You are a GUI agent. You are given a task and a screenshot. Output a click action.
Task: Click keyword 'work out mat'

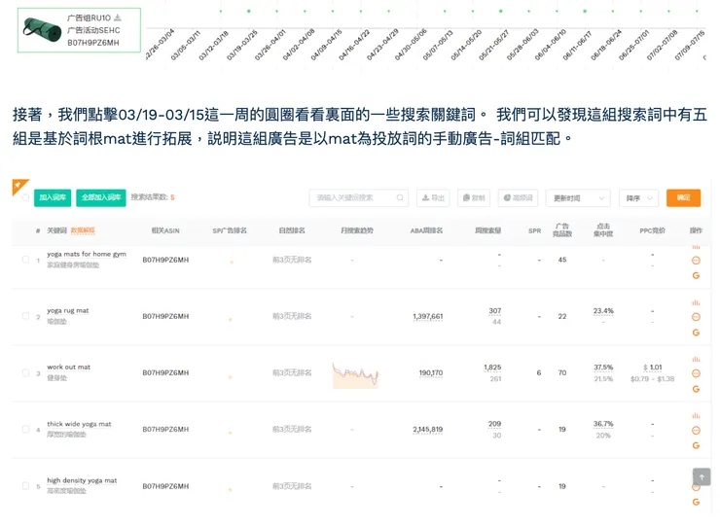pos(69,368)
